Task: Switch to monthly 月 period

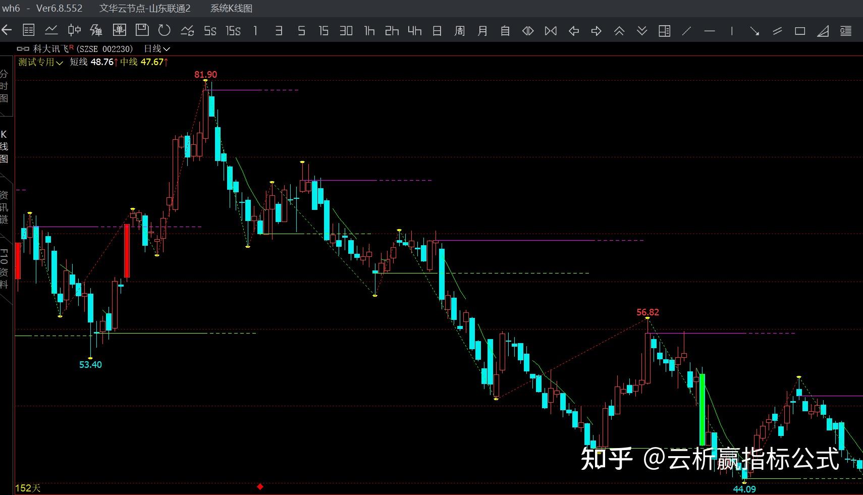Action: (x=482, y=31)
